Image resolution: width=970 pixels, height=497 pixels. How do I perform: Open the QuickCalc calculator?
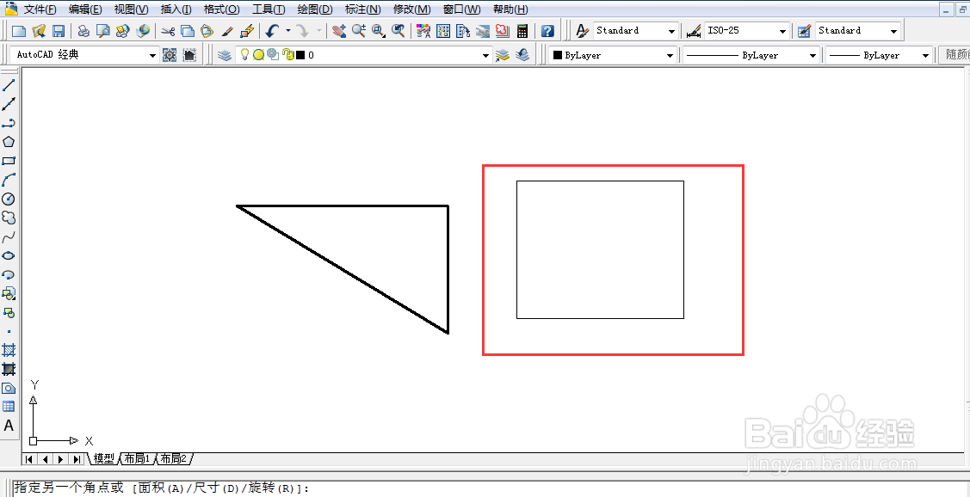[x=522, y=31]
